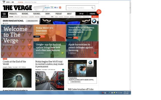Open Turmoil at HP story tile
This screenshot has height=100, width=161.
click(82, 33)
